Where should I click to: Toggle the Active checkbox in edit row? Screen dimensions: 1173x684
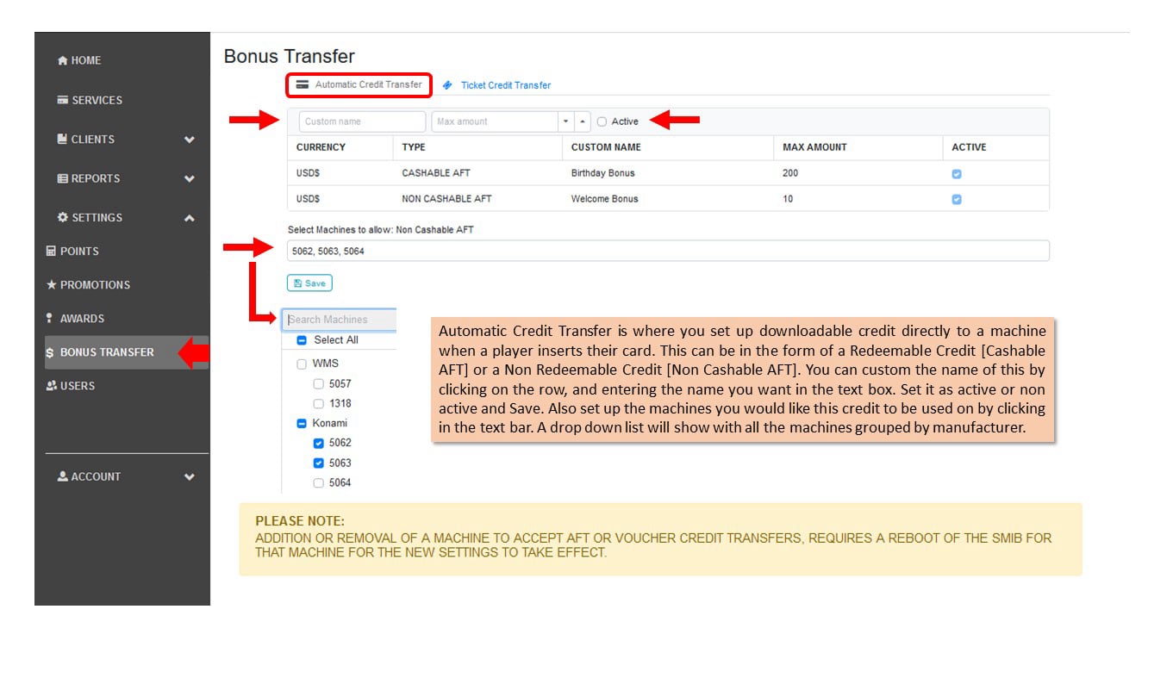click(x=602, y=121)
